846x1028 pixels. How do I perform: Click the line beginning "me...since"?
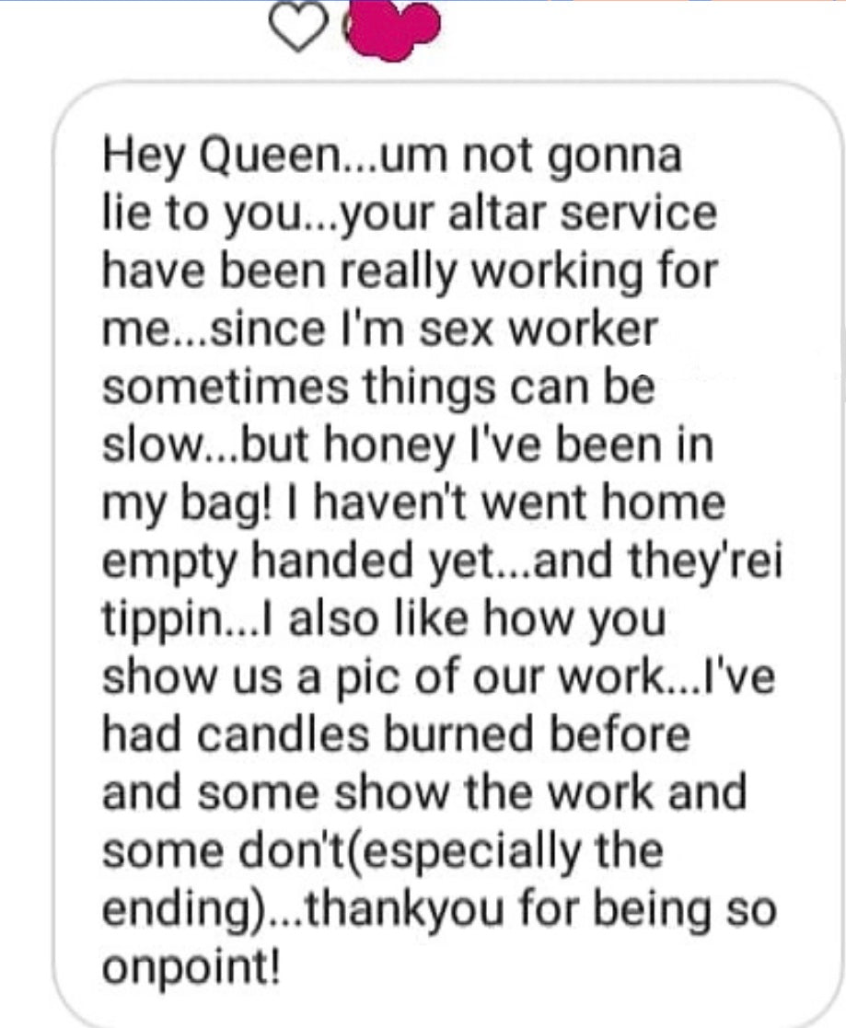pyautogui.click(x=379, y=330)
